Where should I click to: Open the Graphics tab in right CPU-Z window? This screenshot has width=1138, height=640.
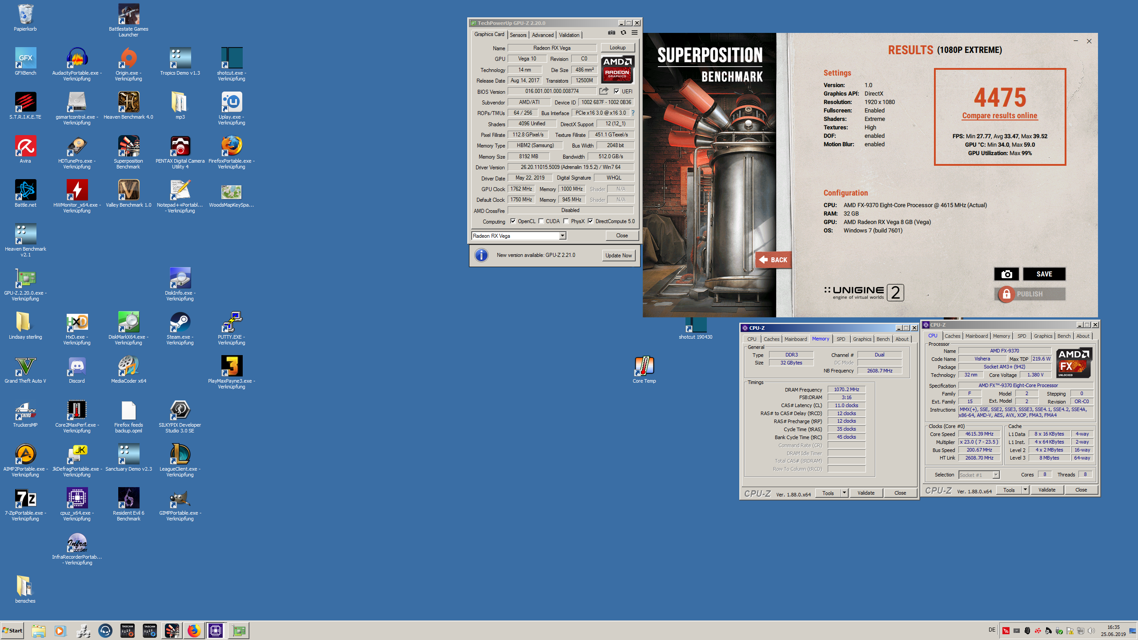tap(1043, 336)
